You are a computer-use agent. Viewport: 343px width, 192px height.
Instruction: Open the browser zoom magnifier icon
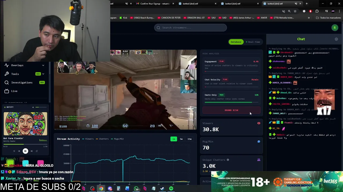pos(289,11)
